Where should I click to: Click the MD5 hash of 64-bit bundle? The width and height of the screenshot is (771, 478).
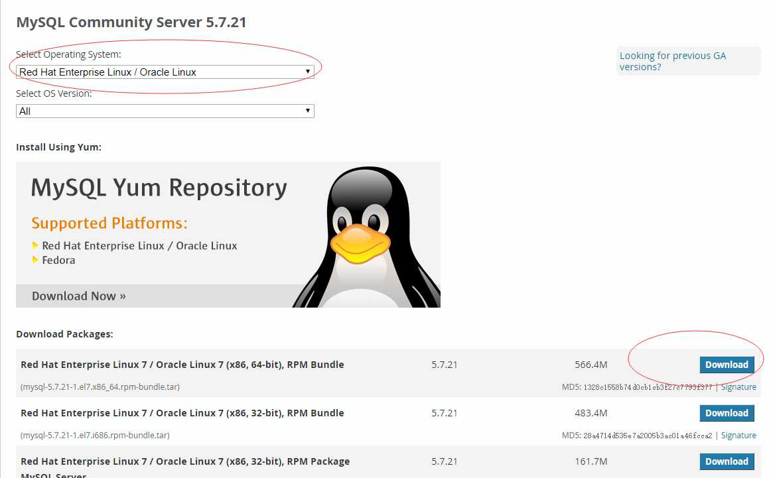point(648,387)
